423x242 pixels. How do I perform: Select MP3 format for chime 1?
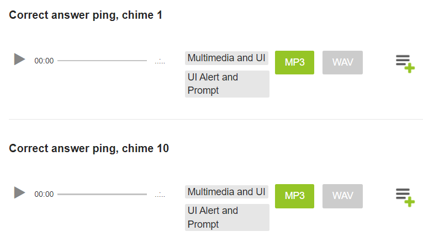[x=294, y=62]
